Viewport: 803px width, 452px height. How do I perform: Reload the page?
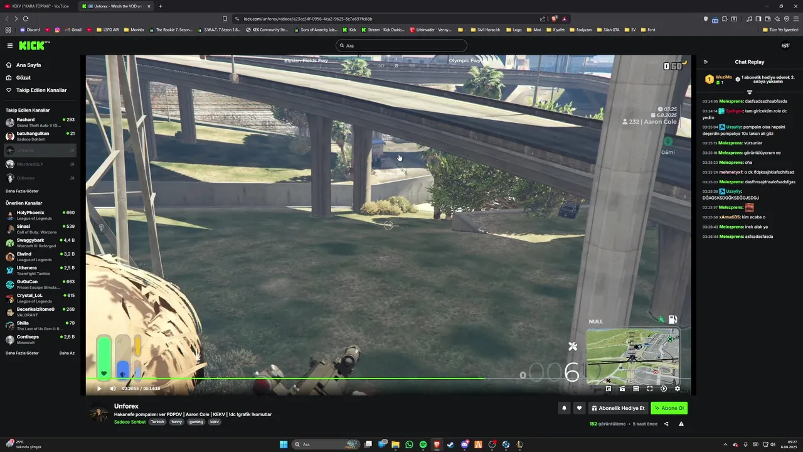(x=26, y=19)
